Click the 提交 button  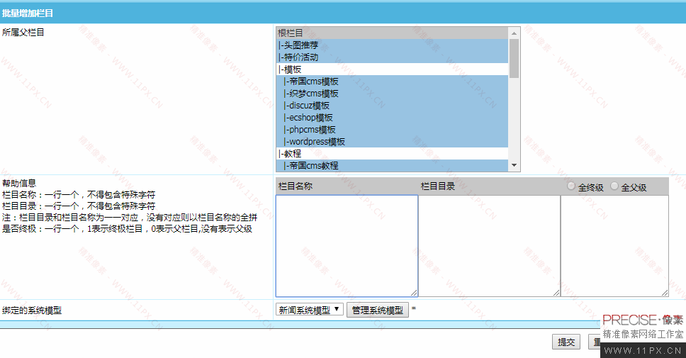click(566, 342)
